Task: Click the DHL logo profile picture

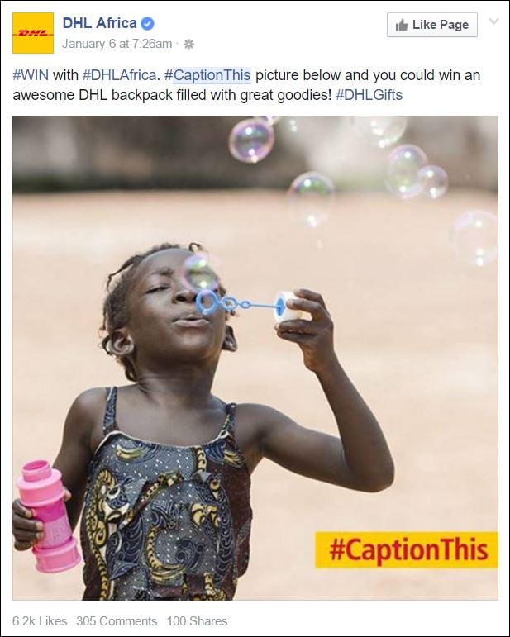Action: pyautogui.click(x=33, y=33)
